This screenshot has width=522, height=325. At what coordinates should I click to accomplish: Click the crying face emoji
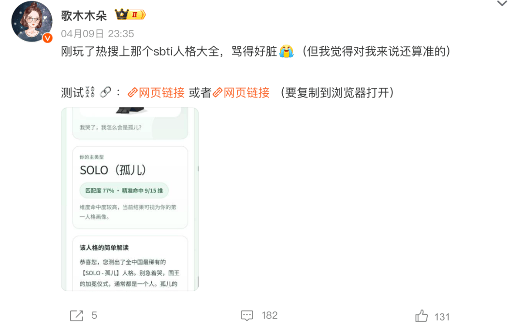pyautogui.click(x=286, y=52)
